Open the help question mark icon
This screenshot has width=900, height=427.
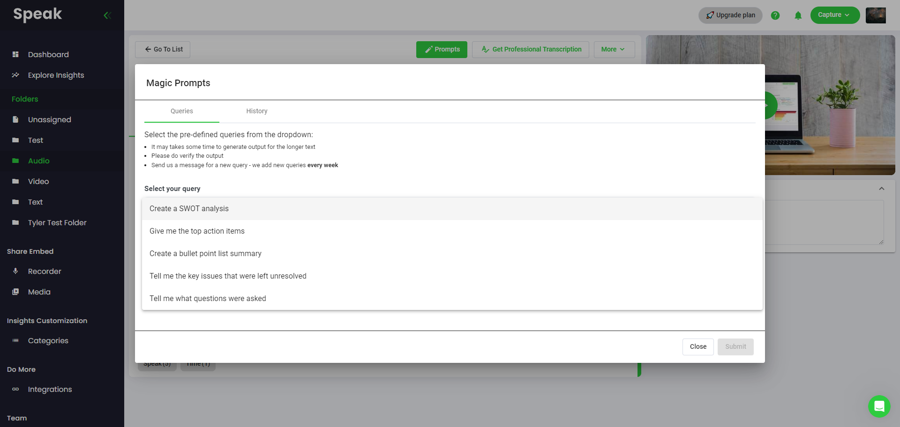775,15
